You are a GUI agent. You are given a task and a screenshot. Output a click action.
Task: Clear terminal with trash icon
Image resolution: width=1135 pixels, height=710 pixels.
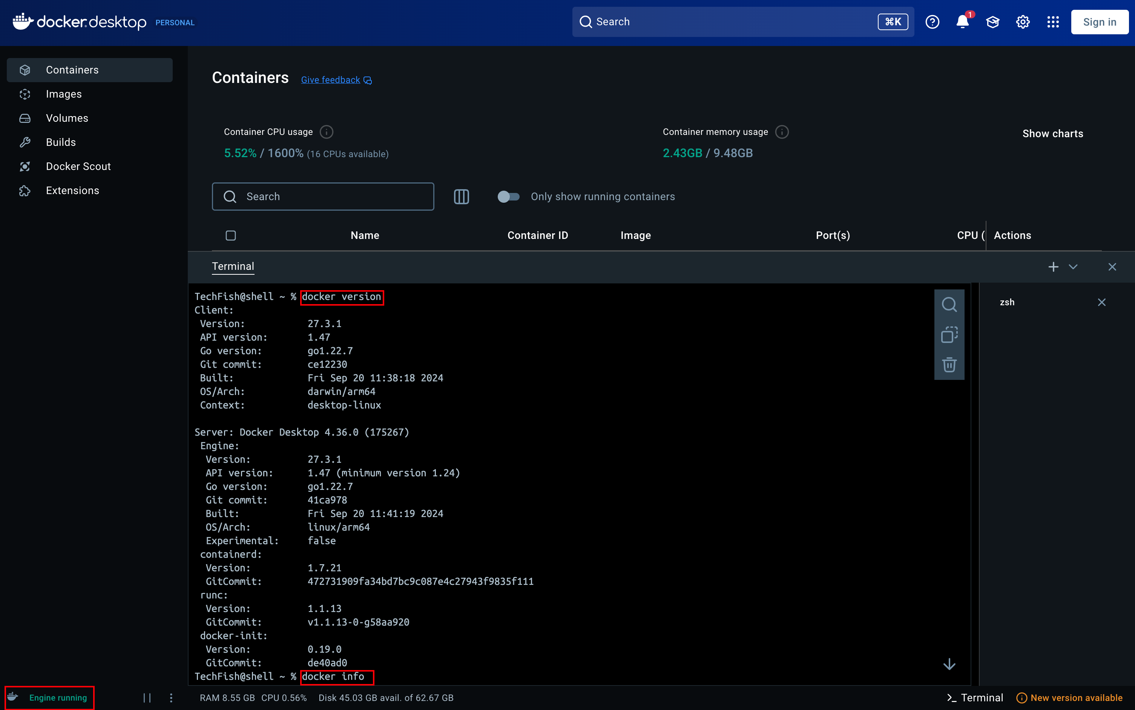pos(949,364)
